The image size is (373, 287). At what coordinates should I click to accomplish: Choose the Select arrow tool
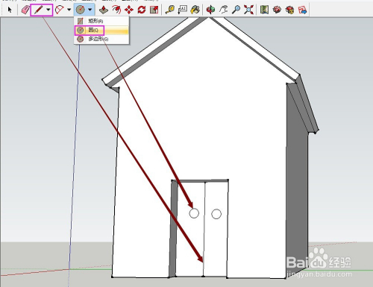[10, 10]
